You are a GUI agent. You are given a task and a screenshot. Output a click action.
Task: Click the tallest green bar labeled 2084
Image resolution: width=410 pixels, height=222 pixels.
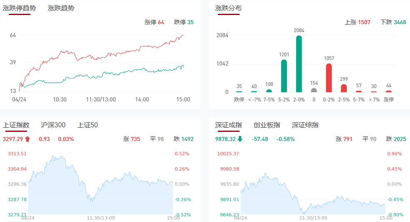click(299, 64)
